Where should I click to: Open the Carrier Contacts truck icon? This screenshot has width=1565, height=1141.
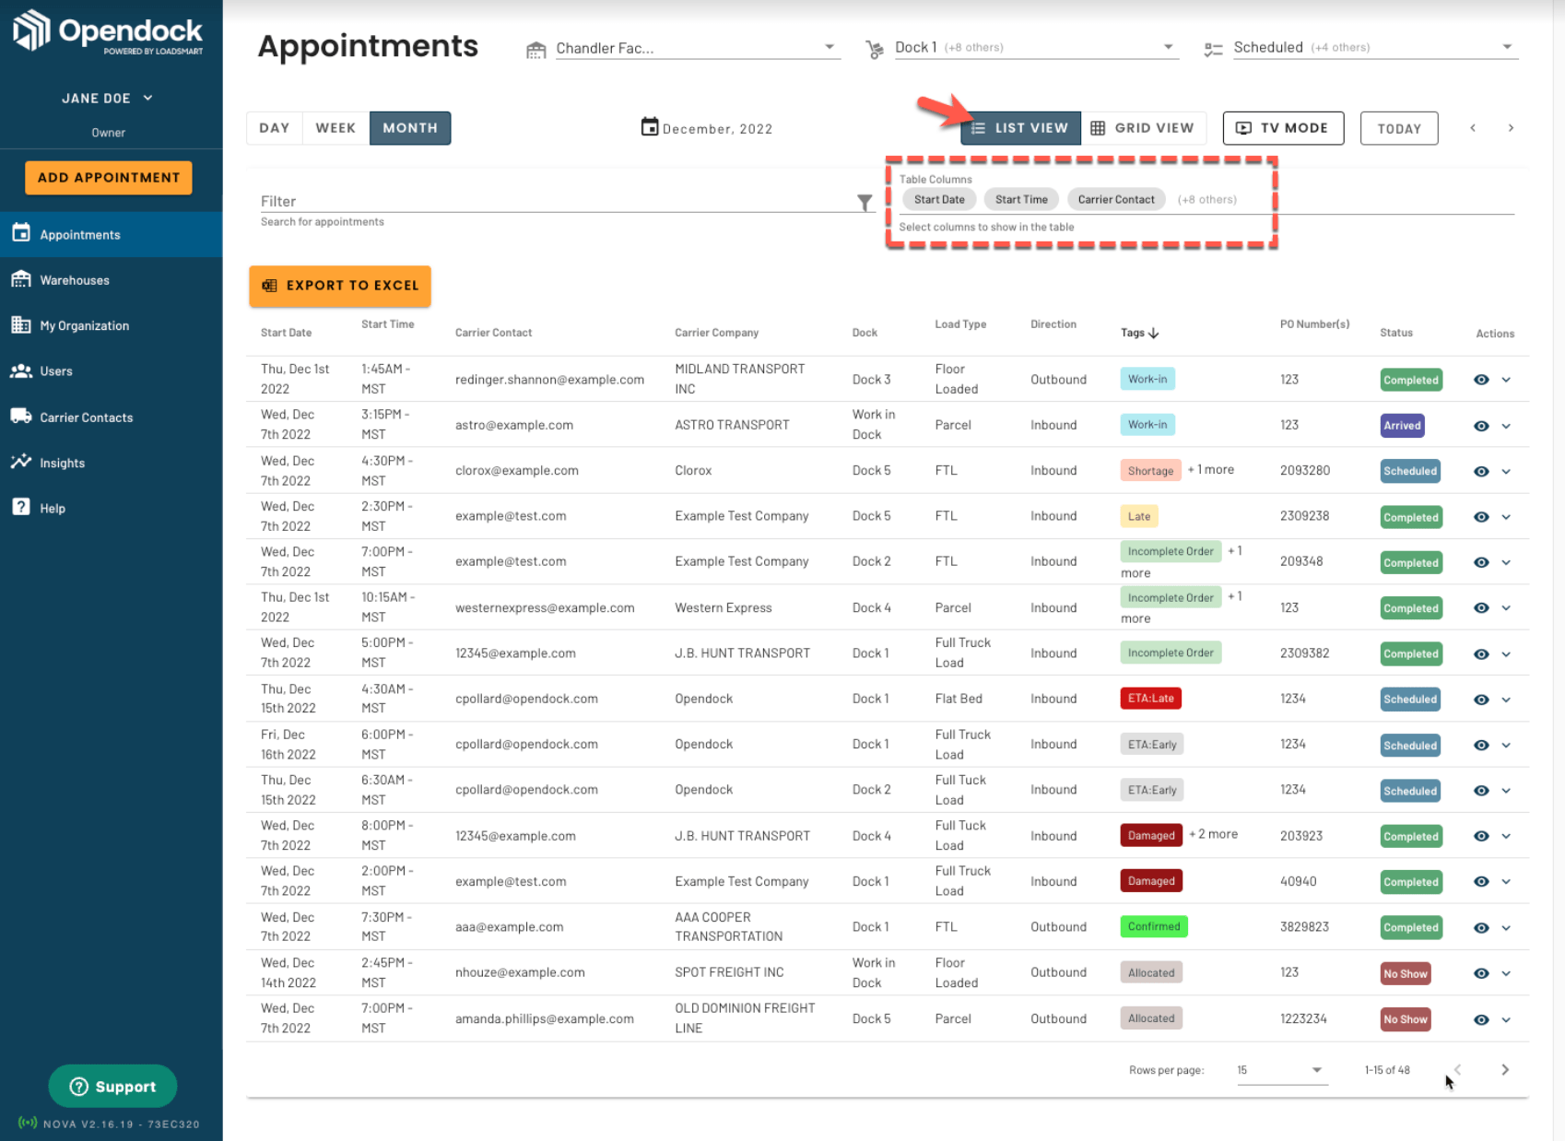pyautogui.click(x=21, y=416)
